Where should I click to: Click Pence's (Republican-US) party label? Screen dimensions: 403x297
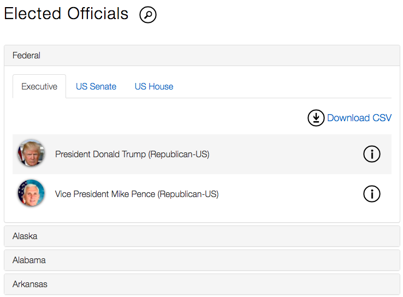pyautogui.click(x=188, y=194)
